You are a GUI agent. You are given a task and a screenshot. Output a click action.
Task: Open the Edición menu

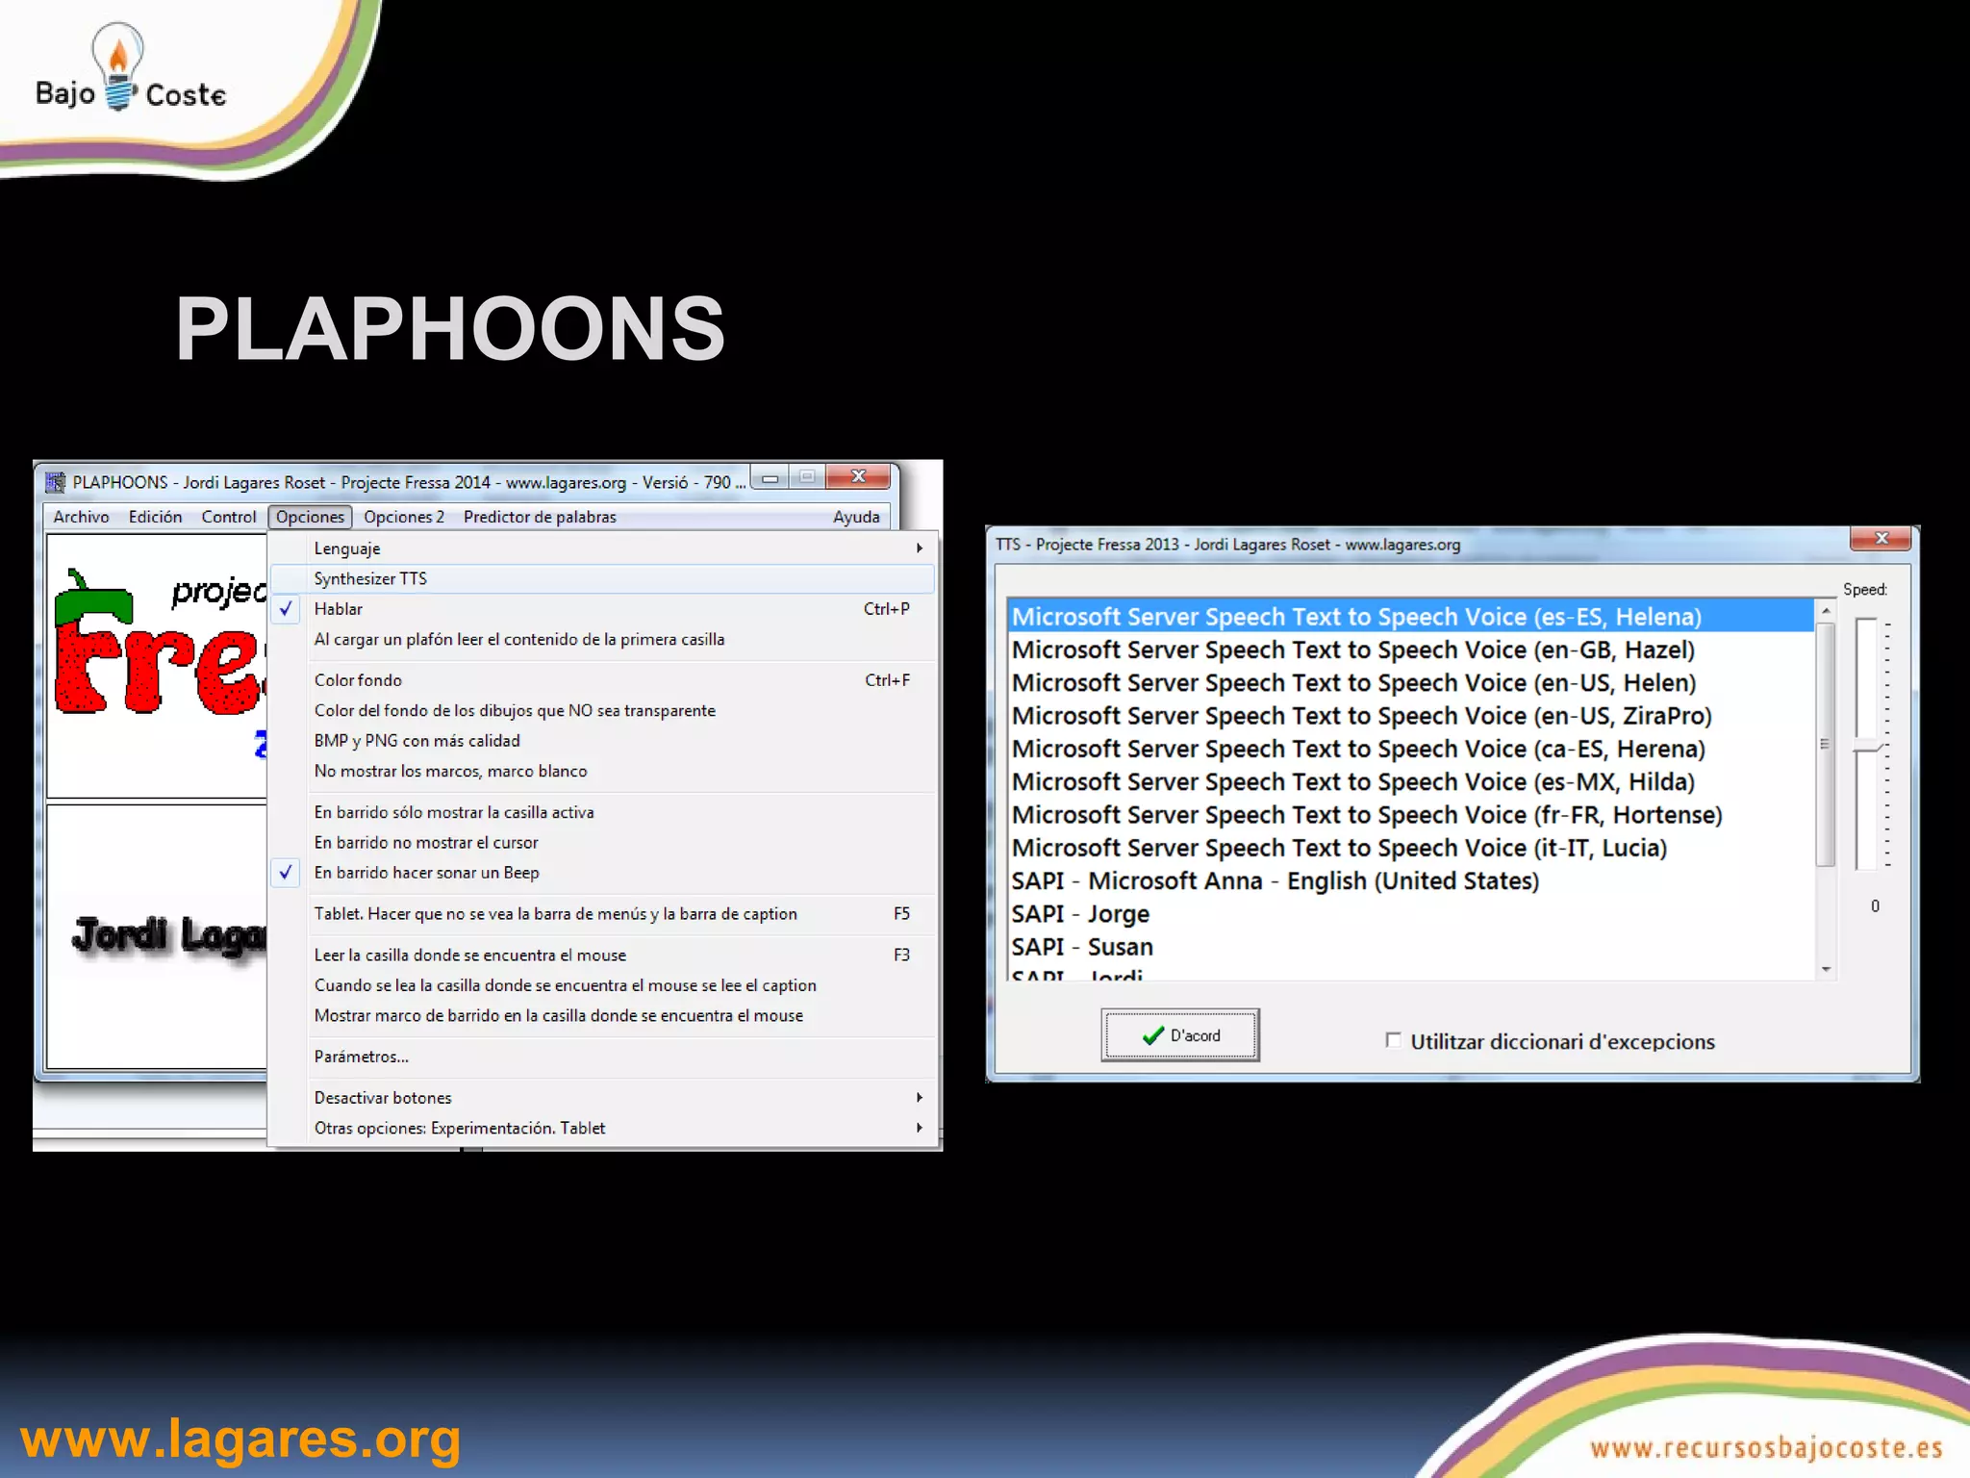pos(155,517)
